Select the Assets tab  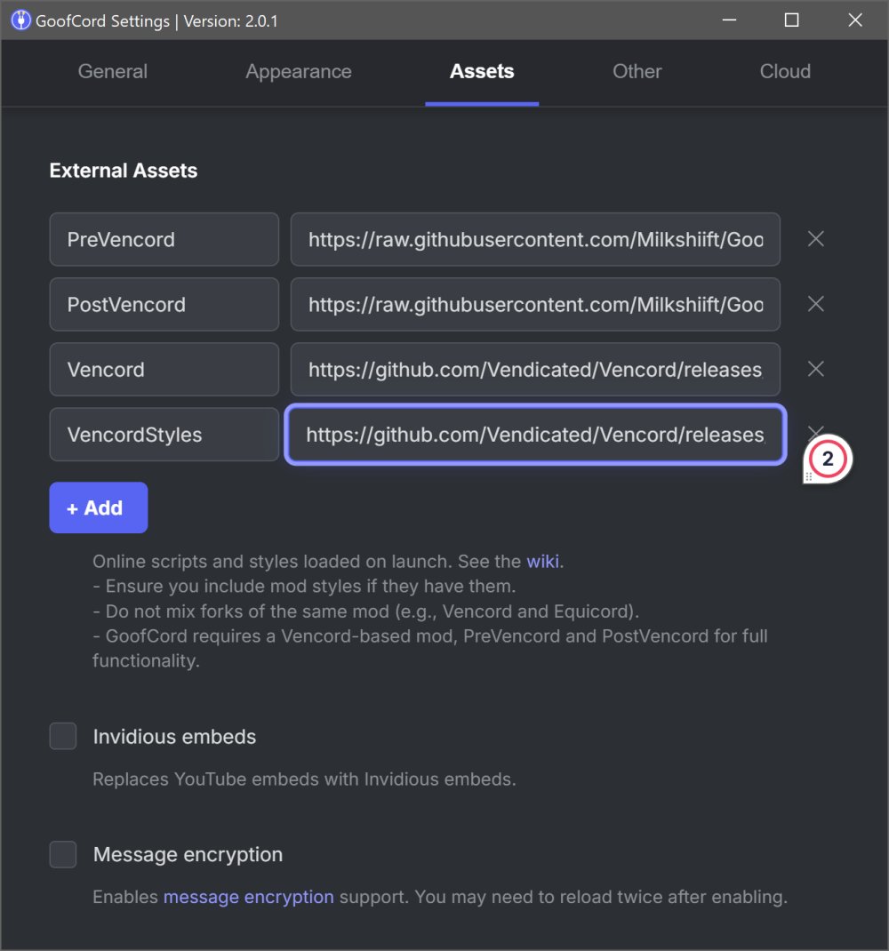pyautogui.click(x=482, y=72)
